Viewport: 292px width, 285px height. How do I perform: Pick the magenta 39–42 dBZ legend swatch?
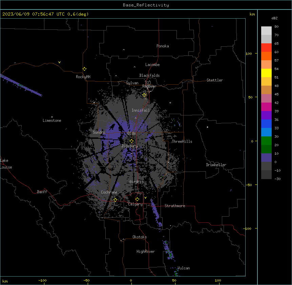(266, 107)
